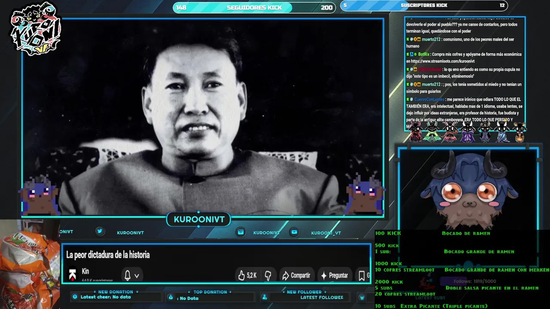550x309 pixels.
Task: Click CuervoConLentes username in chat
Action: pyautogui.click(x=429, y=100)
